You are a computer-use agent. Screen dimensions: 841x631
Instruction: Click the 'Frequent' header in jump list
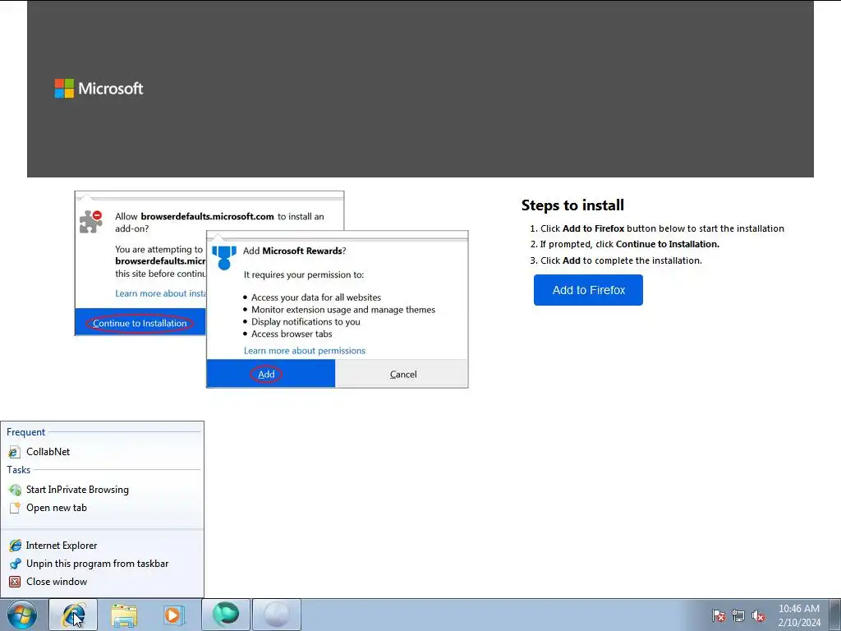25,432
